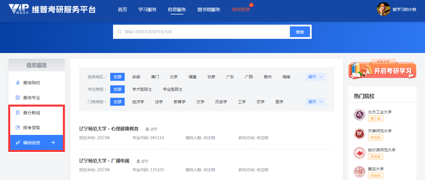Click the arrow icon on 调剂信息
The image size is (425, 180).
point(53,143)
